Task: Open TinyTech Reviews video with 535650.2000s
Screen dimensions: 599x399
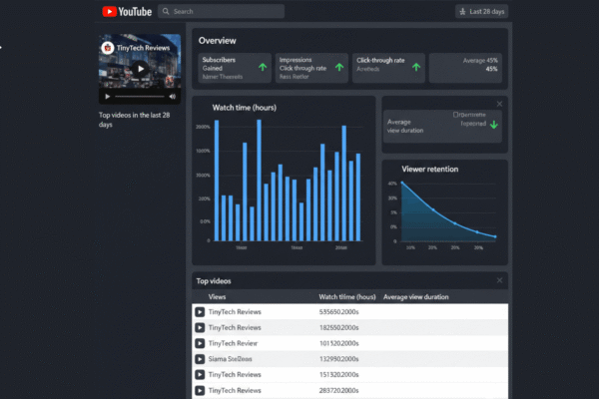Action: point(235,312)
